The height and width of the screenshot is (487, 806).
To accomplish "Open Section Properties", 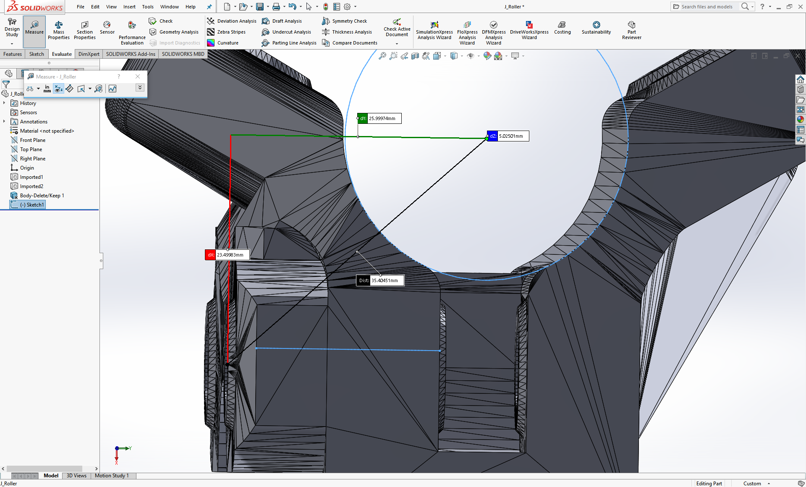I will click(x=85, y=31).
